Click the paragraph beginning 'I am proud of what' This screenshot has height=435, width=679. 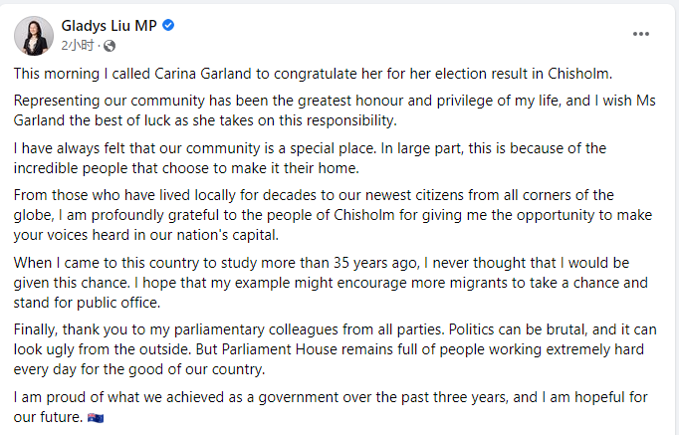click(x=331, y=407)
